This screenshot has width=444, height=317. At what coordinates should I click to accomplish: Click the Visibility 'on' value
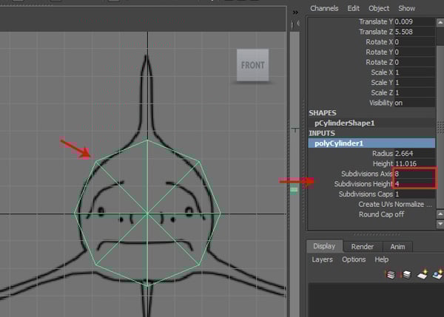click(x=414, y=103)
